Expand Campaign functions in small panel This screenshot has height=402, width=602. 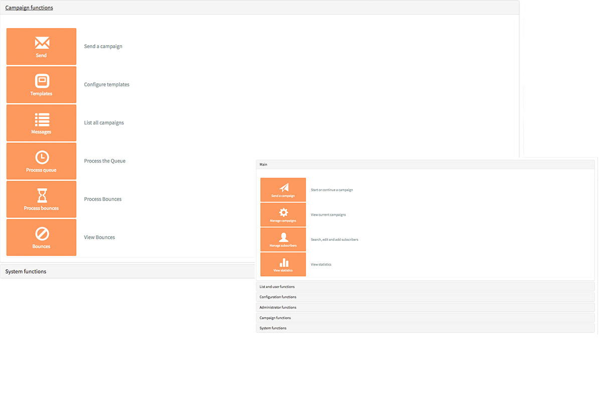[x=425, y=318]
